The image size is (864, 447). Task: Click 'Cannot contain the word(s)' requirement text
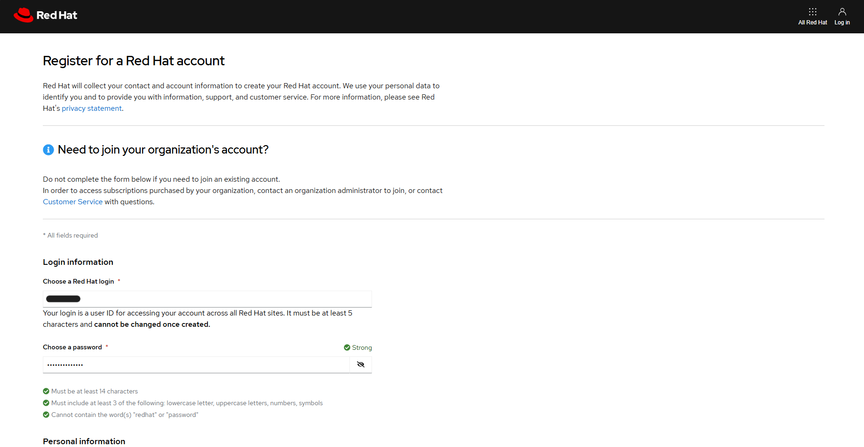pyautogui.click(x=125, y=415)
